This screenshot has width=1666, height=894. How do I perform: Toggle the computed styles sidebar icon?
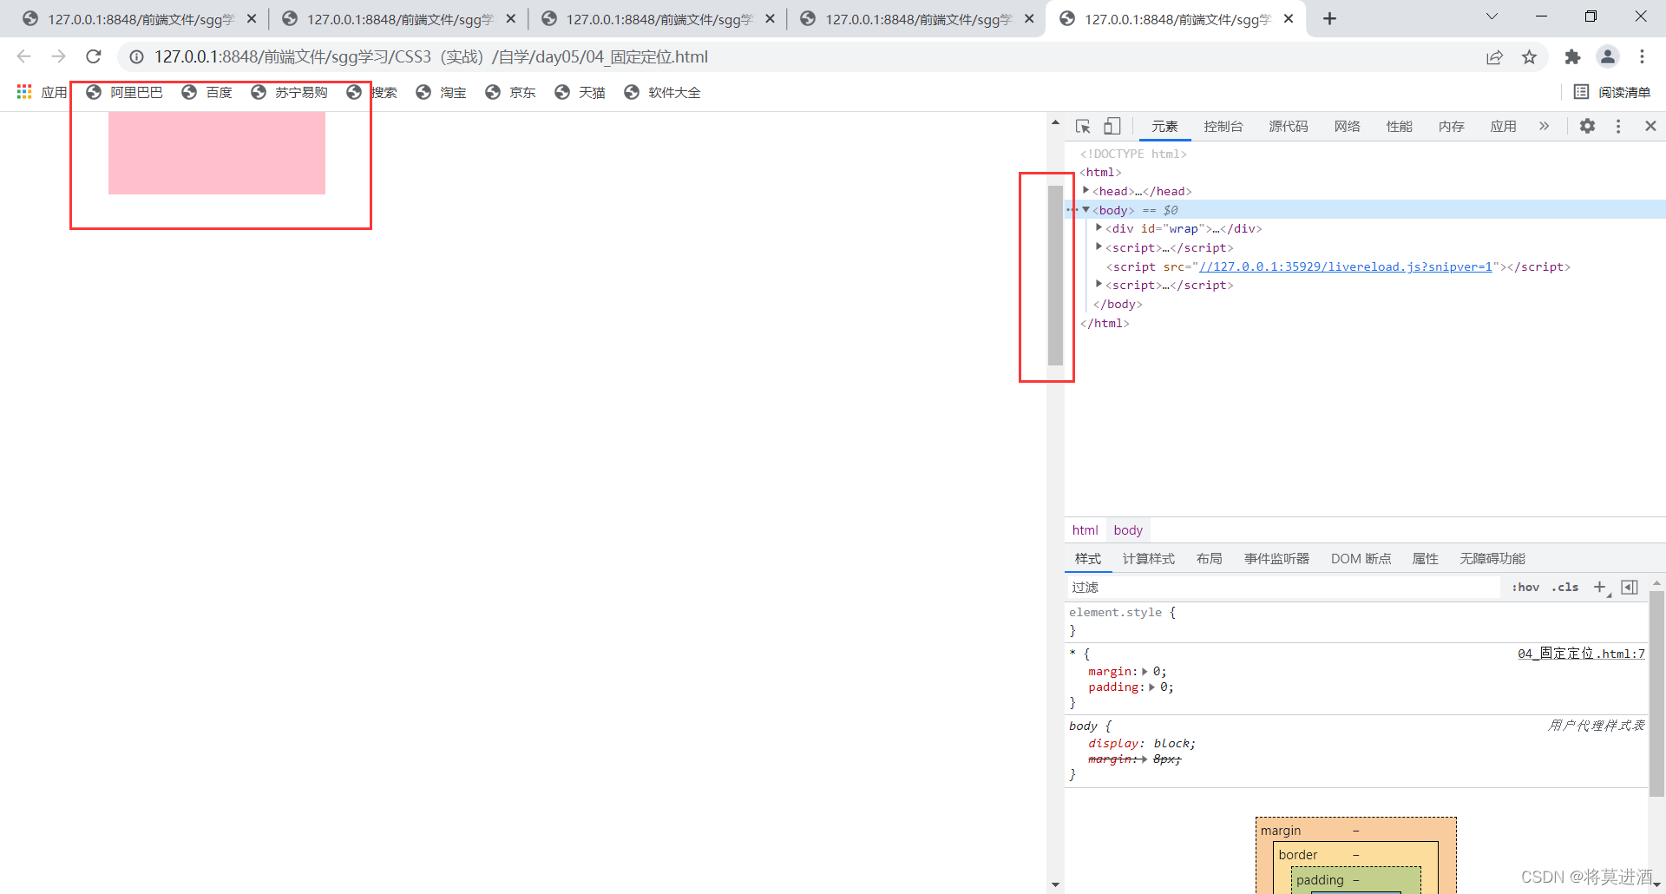(x=1630, y=588)
